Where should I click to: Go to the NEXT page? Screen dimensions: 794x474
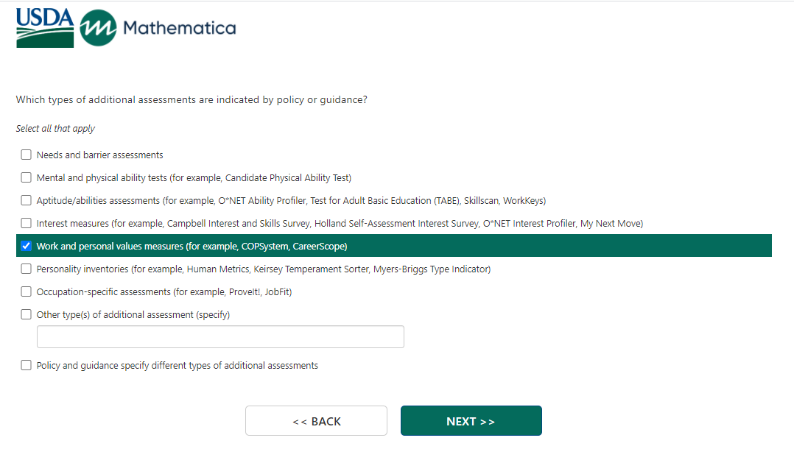click(x=471, y=421)
